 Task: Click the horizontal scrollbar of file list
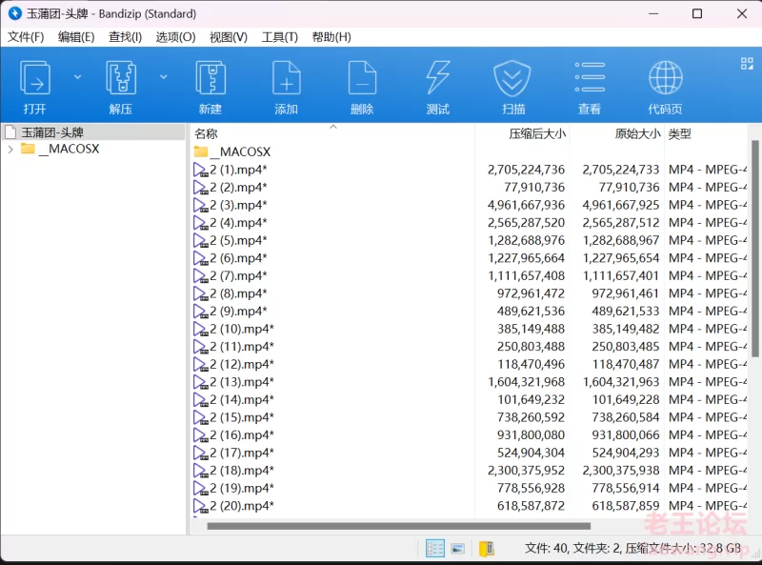point(398,526)
